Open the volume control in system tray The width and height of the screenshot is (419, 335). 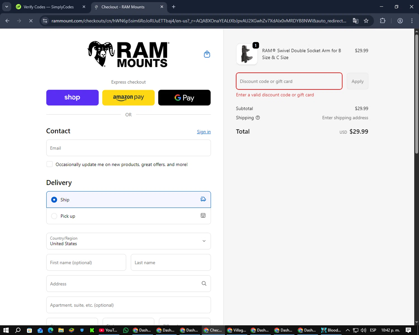pyautogui.click(x=363, y=330)
